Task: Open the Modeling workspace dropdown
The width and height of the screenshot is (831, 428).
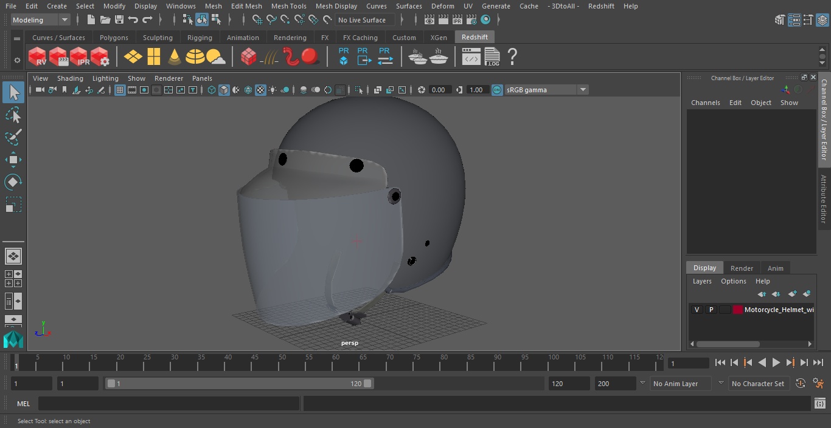Action: (x=41, y=20)
